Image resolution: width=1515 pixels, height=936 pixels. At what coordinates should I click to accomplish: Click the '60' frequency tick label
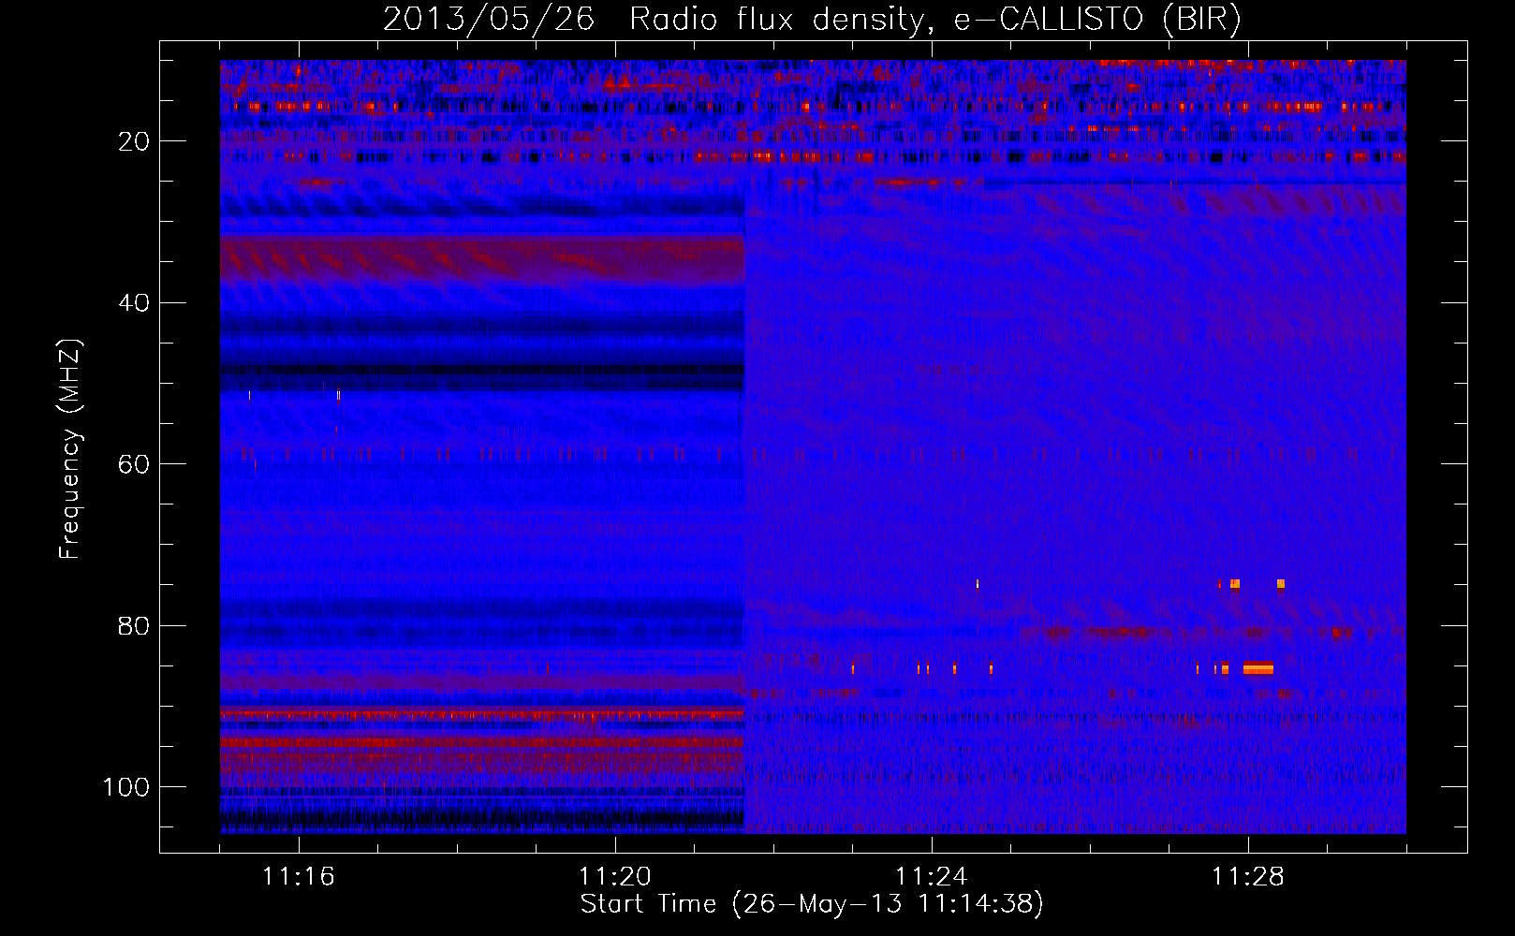[x=135, y=464]
